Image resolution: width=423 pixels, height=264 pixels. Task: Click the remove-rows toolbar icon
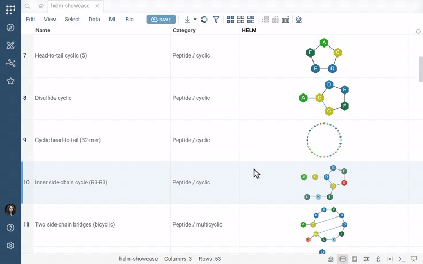click(265, 20)
